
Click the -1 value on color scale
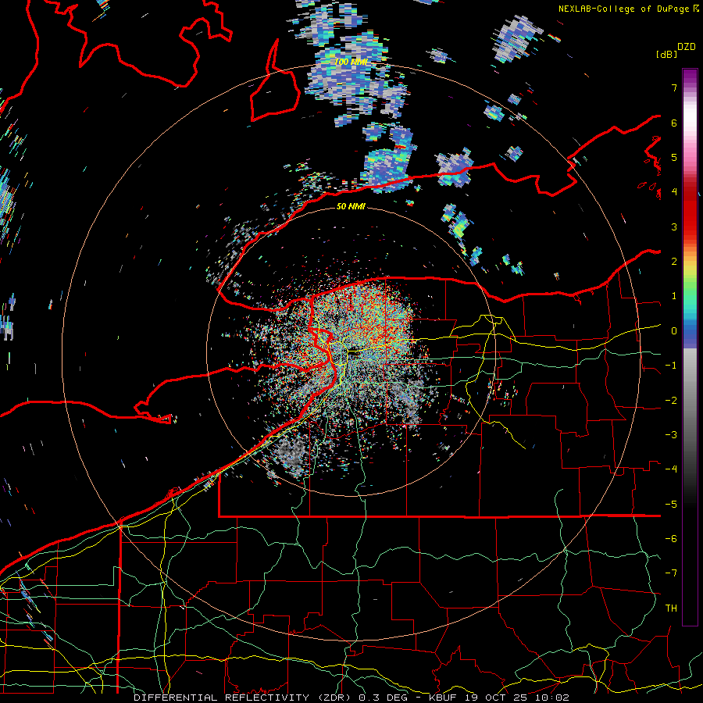671,366
